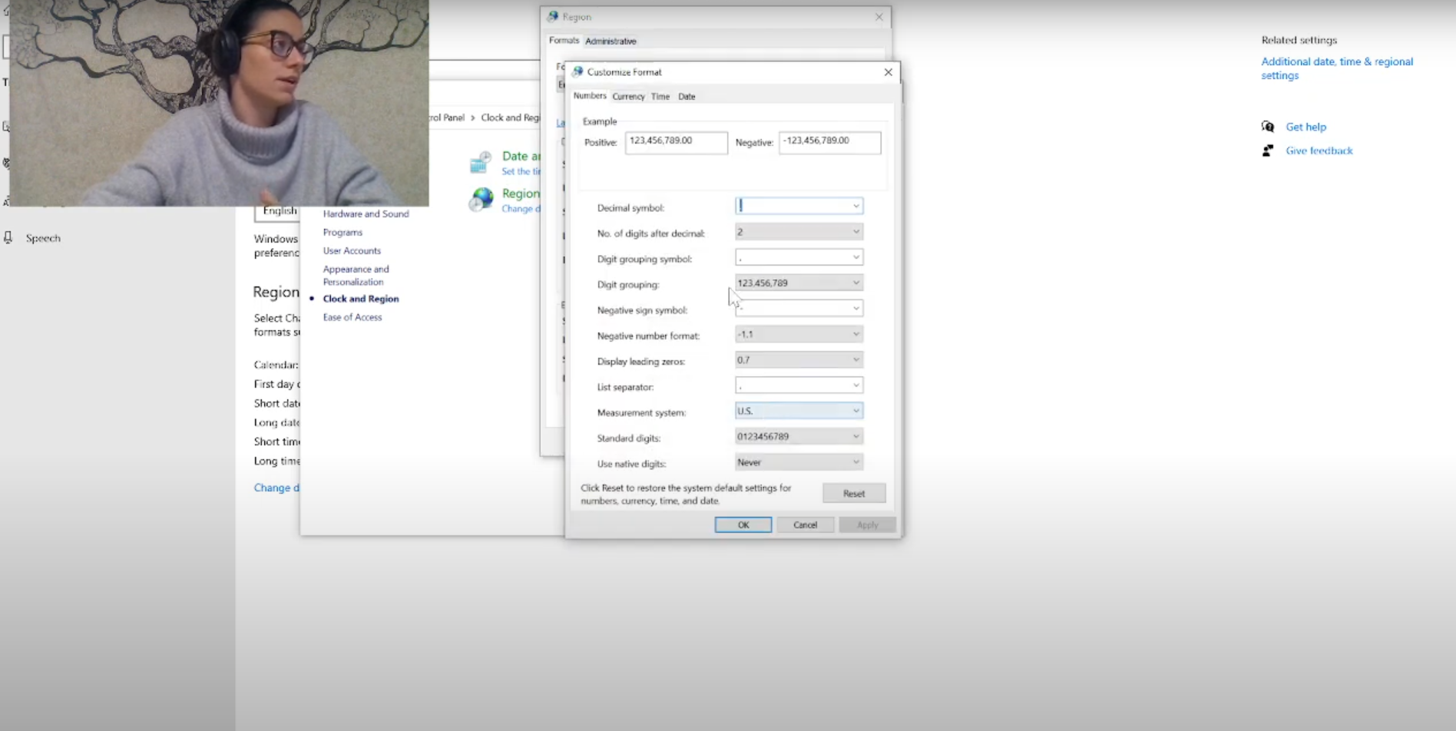Open Additional date, time & regional settings
The width and height of the screenshot is (1456, 731).
click(1337, 68)
